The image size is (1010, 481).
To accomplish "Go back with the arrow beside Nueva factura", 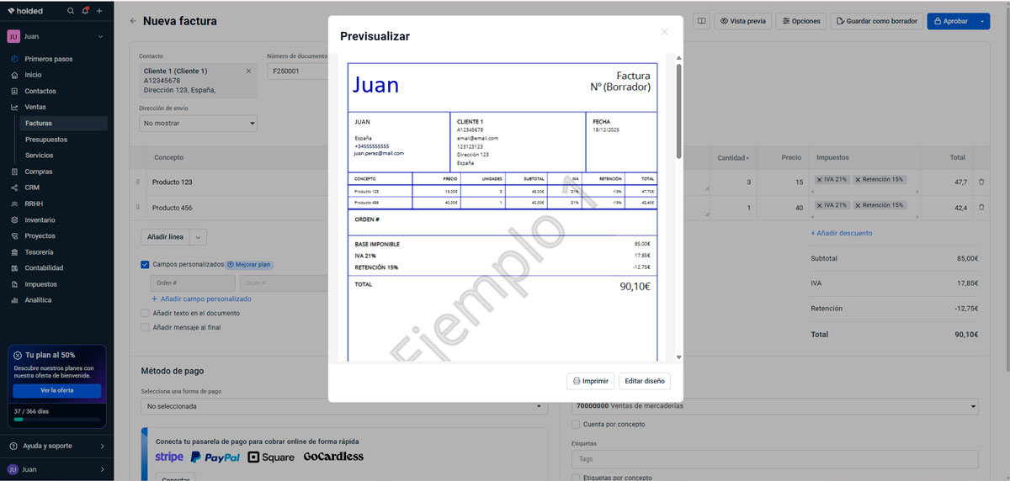I will [133, 21].
